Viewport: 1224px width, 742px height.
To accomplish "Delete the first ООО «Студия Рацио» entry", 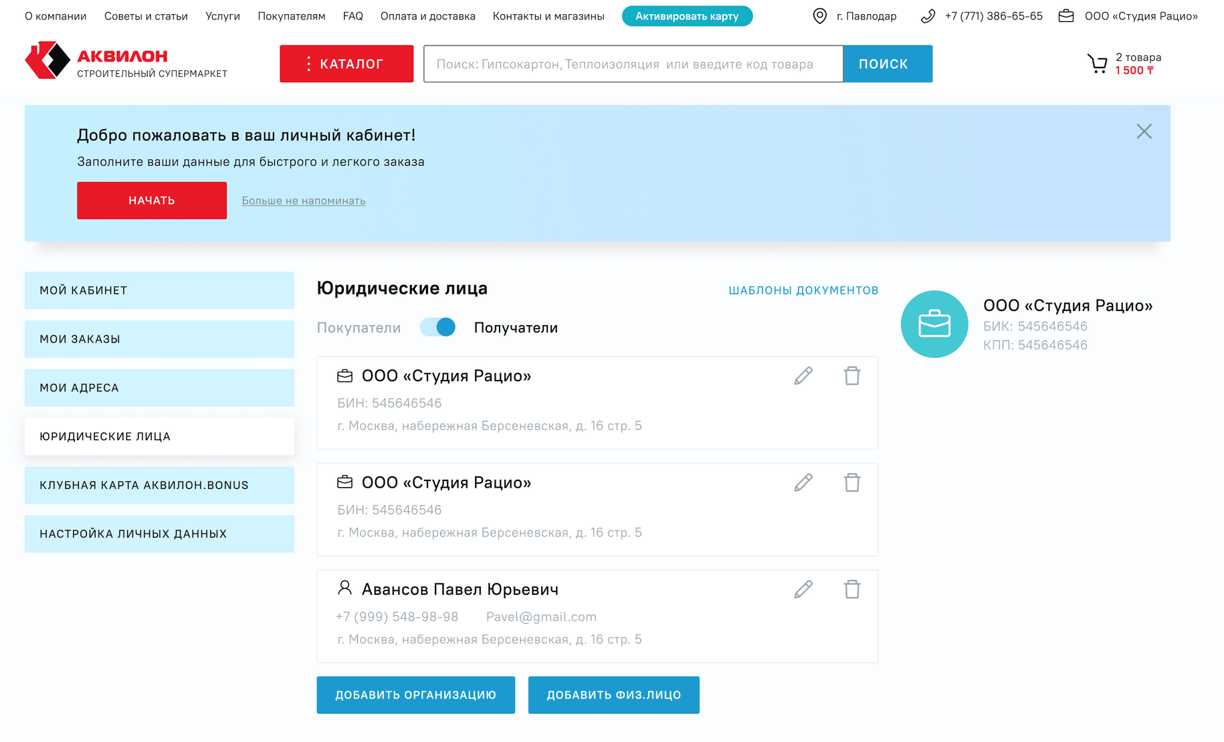I will coord(851,376).
